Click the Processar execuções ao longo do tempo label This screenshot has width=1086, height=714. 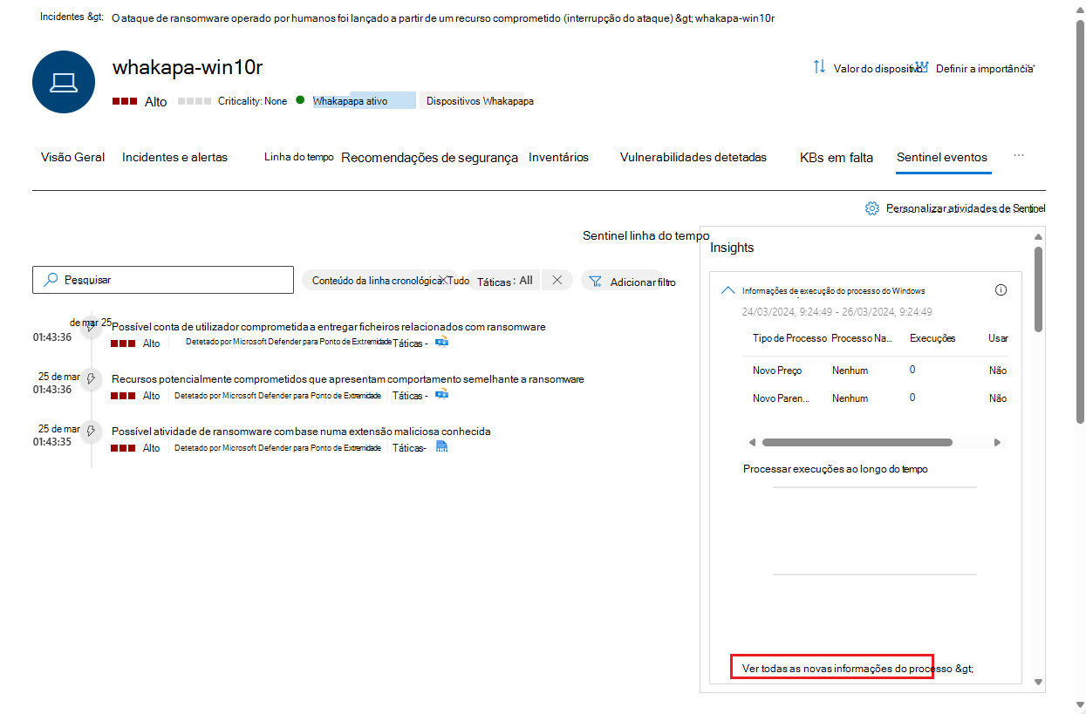click(x=836, y=469)
